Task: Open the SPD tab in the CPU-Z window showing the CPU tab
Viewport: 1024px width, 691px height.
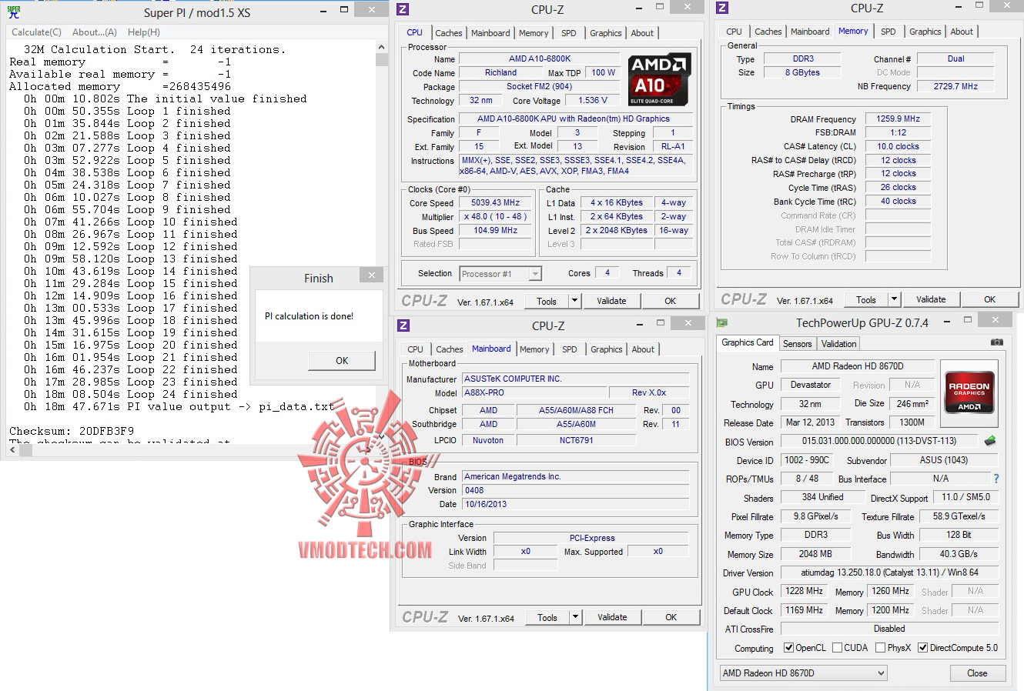Action: click(569, 33)
